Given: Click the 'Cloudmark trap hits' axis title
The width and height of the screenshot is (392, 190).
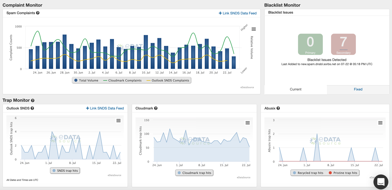Looking at the screenshot, I should click(140, 141).
